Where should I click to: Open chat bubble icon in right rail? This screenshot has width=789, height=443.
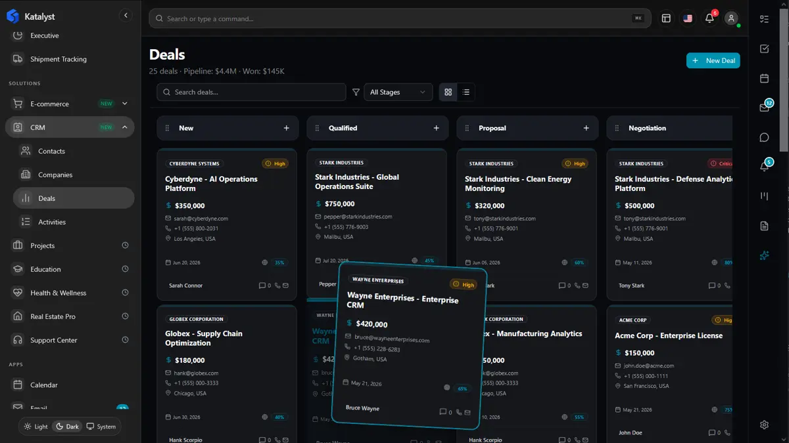pos(764,137)
